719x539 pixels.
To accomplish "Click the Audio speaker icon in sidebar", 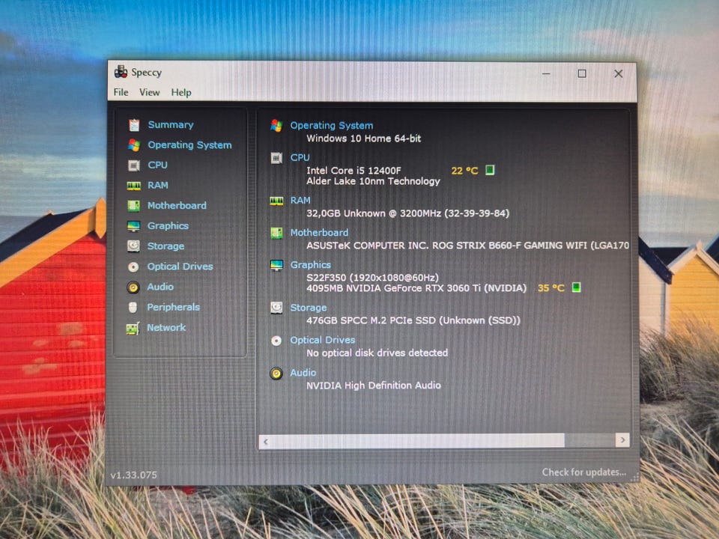I will [133, 287].
